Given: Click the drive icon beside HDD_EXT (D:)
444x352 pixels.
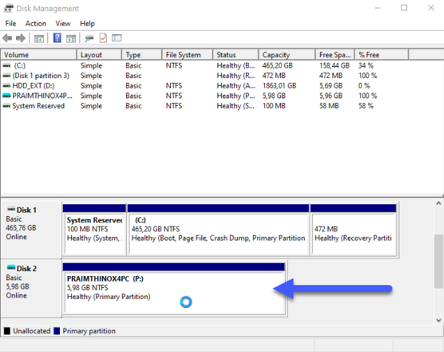Looking at the screenshot, I should click(6, 86).
